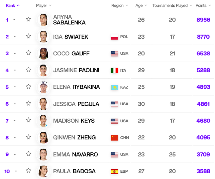This screenshot has width=215, height=179.
Task: Click Qinwen Zheng's profile photo thumbnail
Action: click(x=43, y=138)
